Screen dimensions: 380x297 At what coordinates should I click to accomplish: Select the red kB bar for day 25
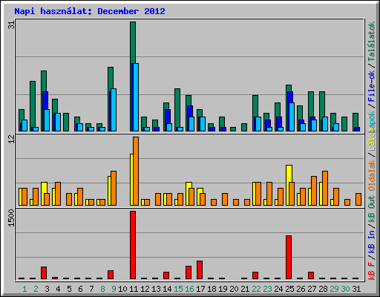[289, 258]
